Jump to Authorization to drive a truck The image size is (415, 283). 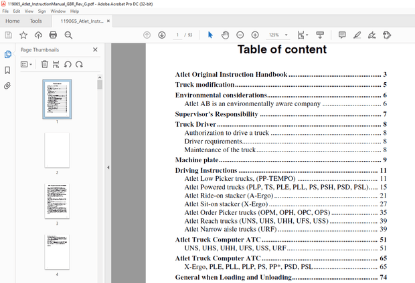point(286,133)
